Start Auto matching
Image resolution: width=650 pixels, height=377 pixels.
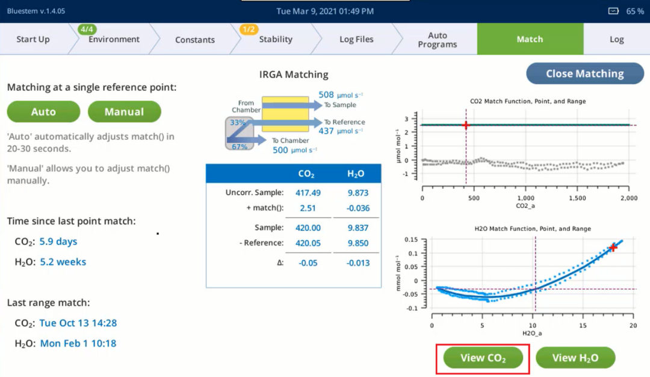(43, 112)
